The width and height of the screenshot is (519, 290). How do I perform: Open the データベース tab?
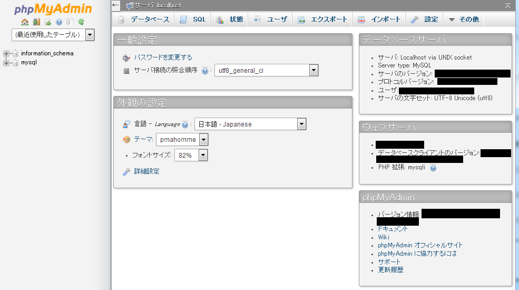[x=143, y=20]
